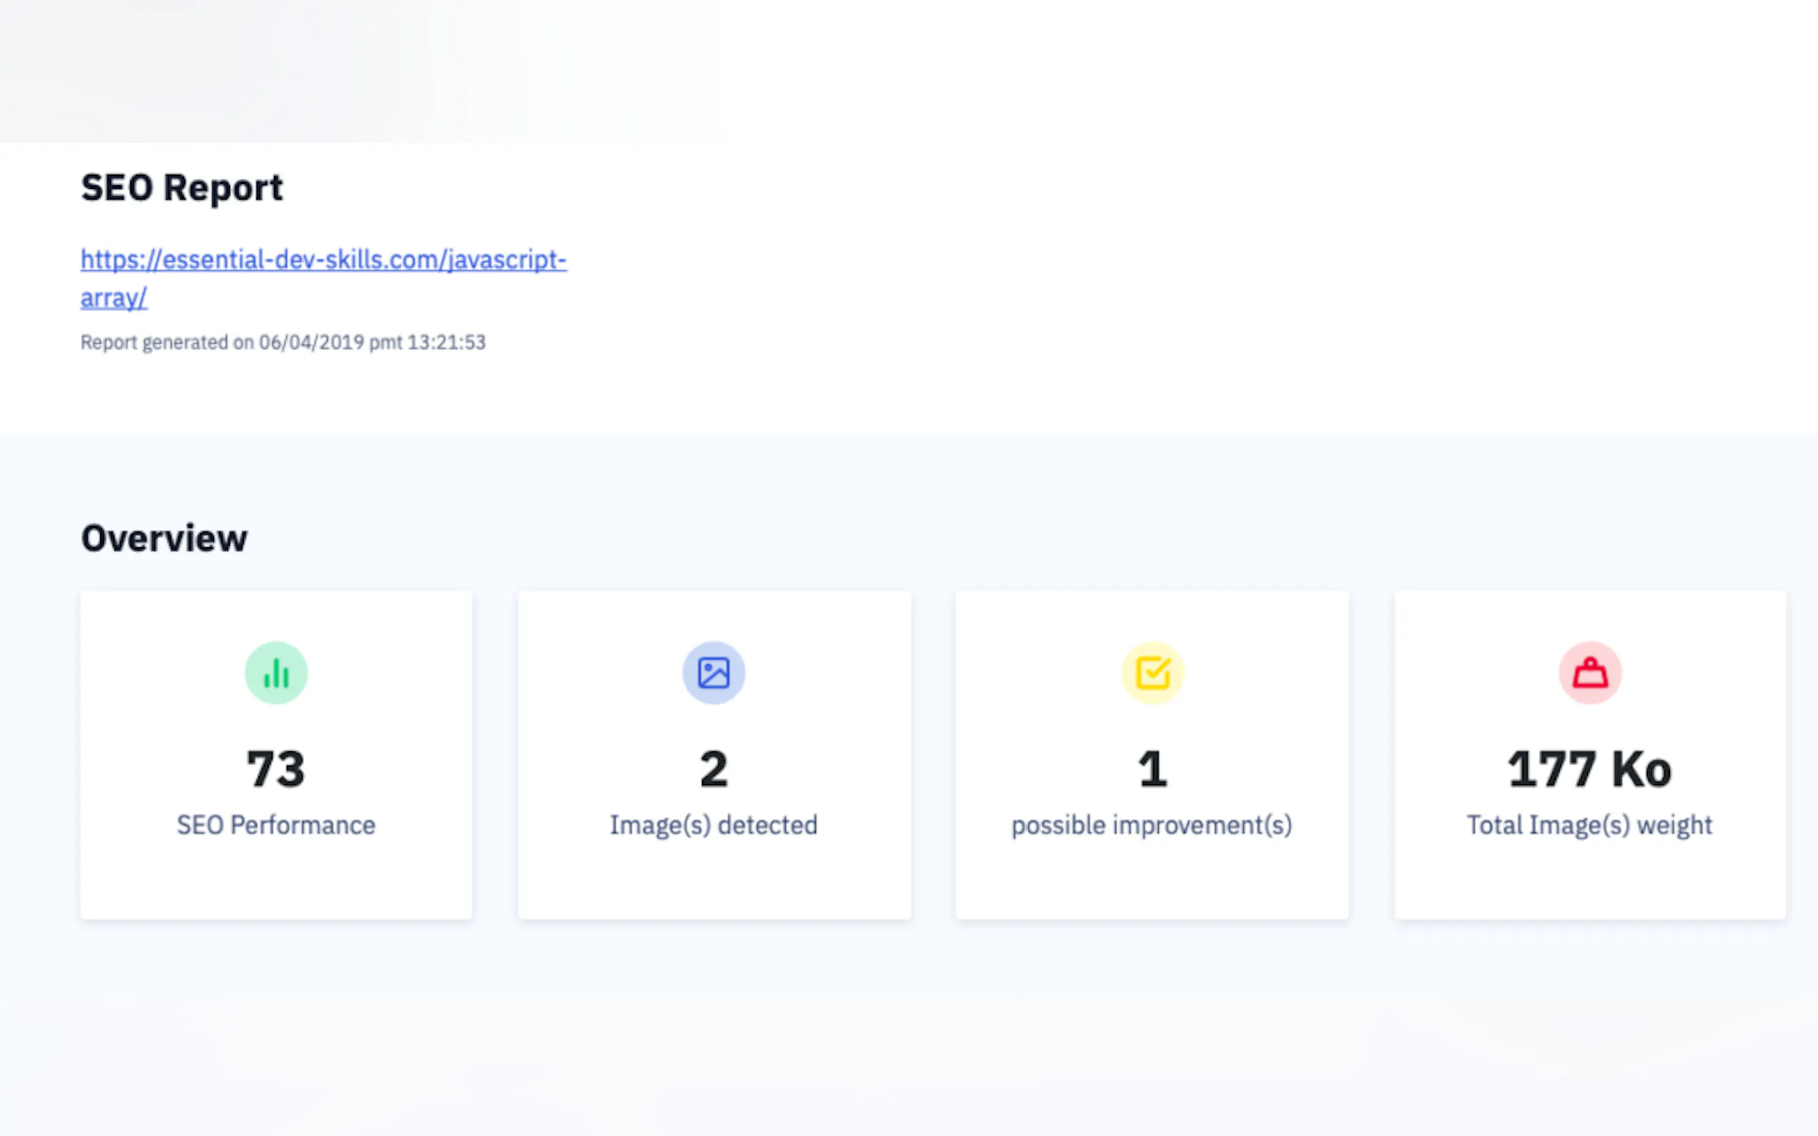Click the 'Image(s) detected' label
Screen dimensions: 1818x1136
click(713, 825)
